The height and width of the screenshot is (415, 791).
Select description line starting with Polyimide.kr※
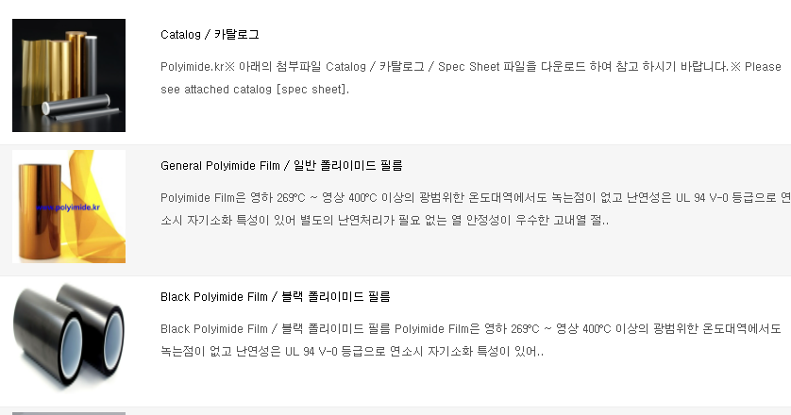click(471, 67)
